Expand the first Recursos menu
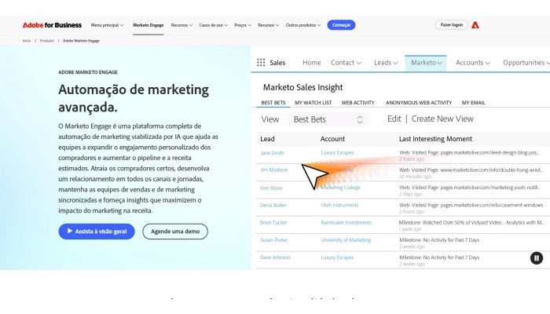The height and width of the screenshot is (314, 550). [x=181, y=25]
